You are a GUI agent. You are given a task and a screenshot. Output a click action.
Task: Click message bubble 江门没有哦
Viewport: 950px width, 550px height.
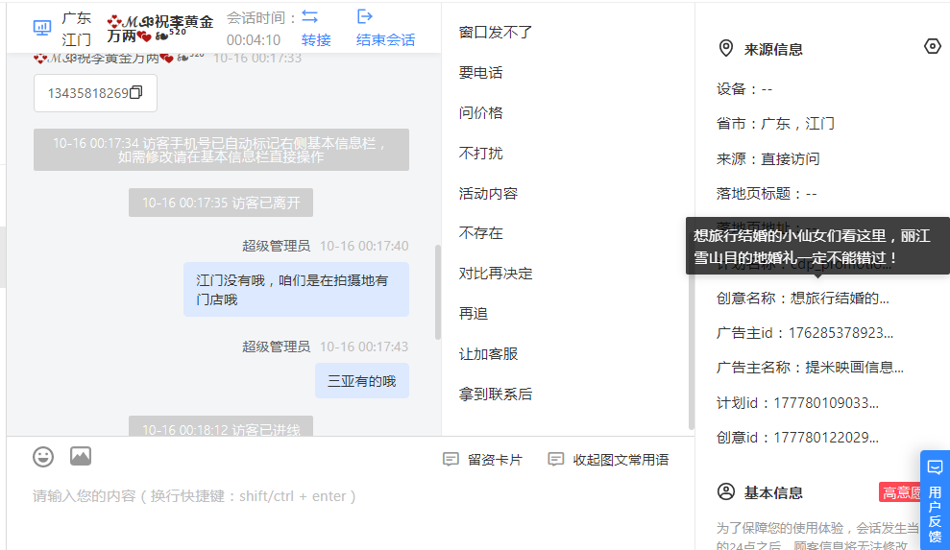pyautogui.click(x=296, y=290)
